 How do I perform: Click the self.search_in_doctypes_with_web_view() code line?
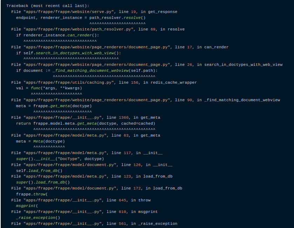(x=68, y=53)
